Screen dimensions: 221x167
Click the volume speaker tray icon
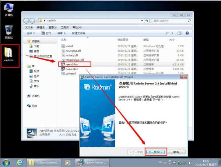[190, 163]
